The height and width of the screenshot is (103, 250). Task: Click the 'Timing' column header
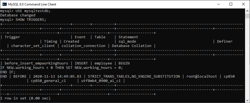(51, 41)
